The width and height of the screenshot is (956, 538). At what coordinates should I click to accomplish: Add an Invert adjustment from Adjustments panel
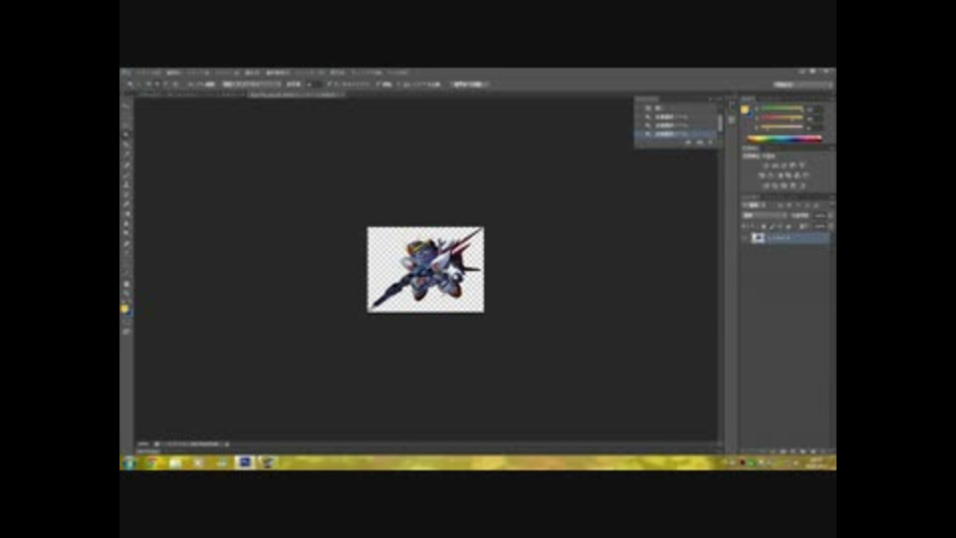[767, 185]
